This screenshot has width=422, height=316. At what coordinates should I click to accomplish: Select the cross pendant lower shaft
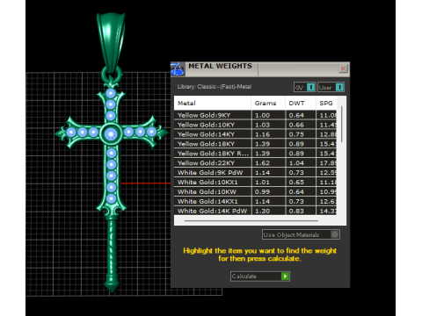(x=112, y=255)
